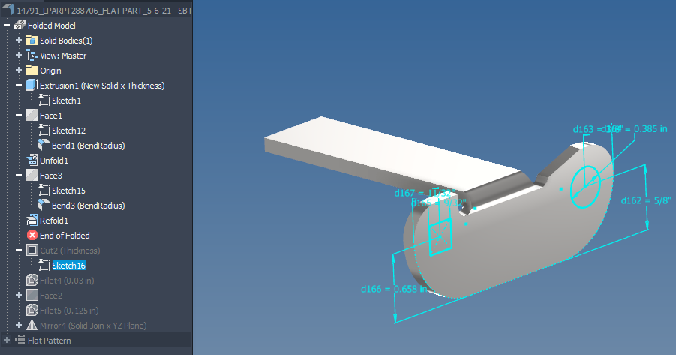Click dimension d166 = 0.658 in
The image size is (676, 355).
(x=394, y=289)
